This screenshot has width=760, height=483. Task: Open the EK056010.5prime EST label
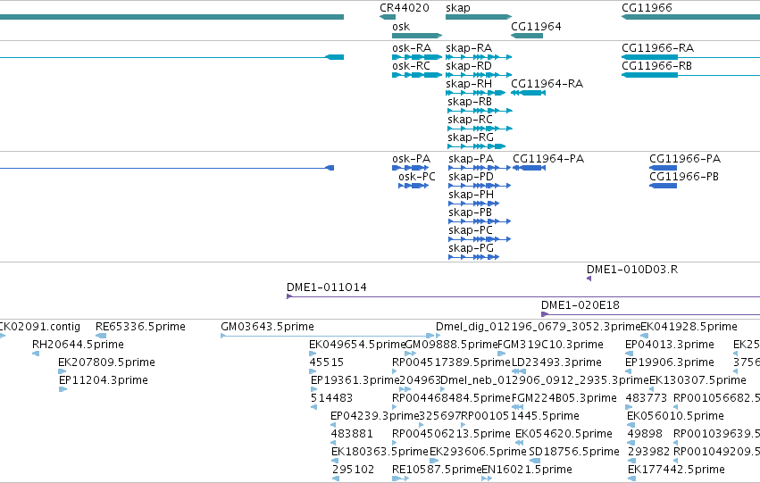click(x=675, y=416)
